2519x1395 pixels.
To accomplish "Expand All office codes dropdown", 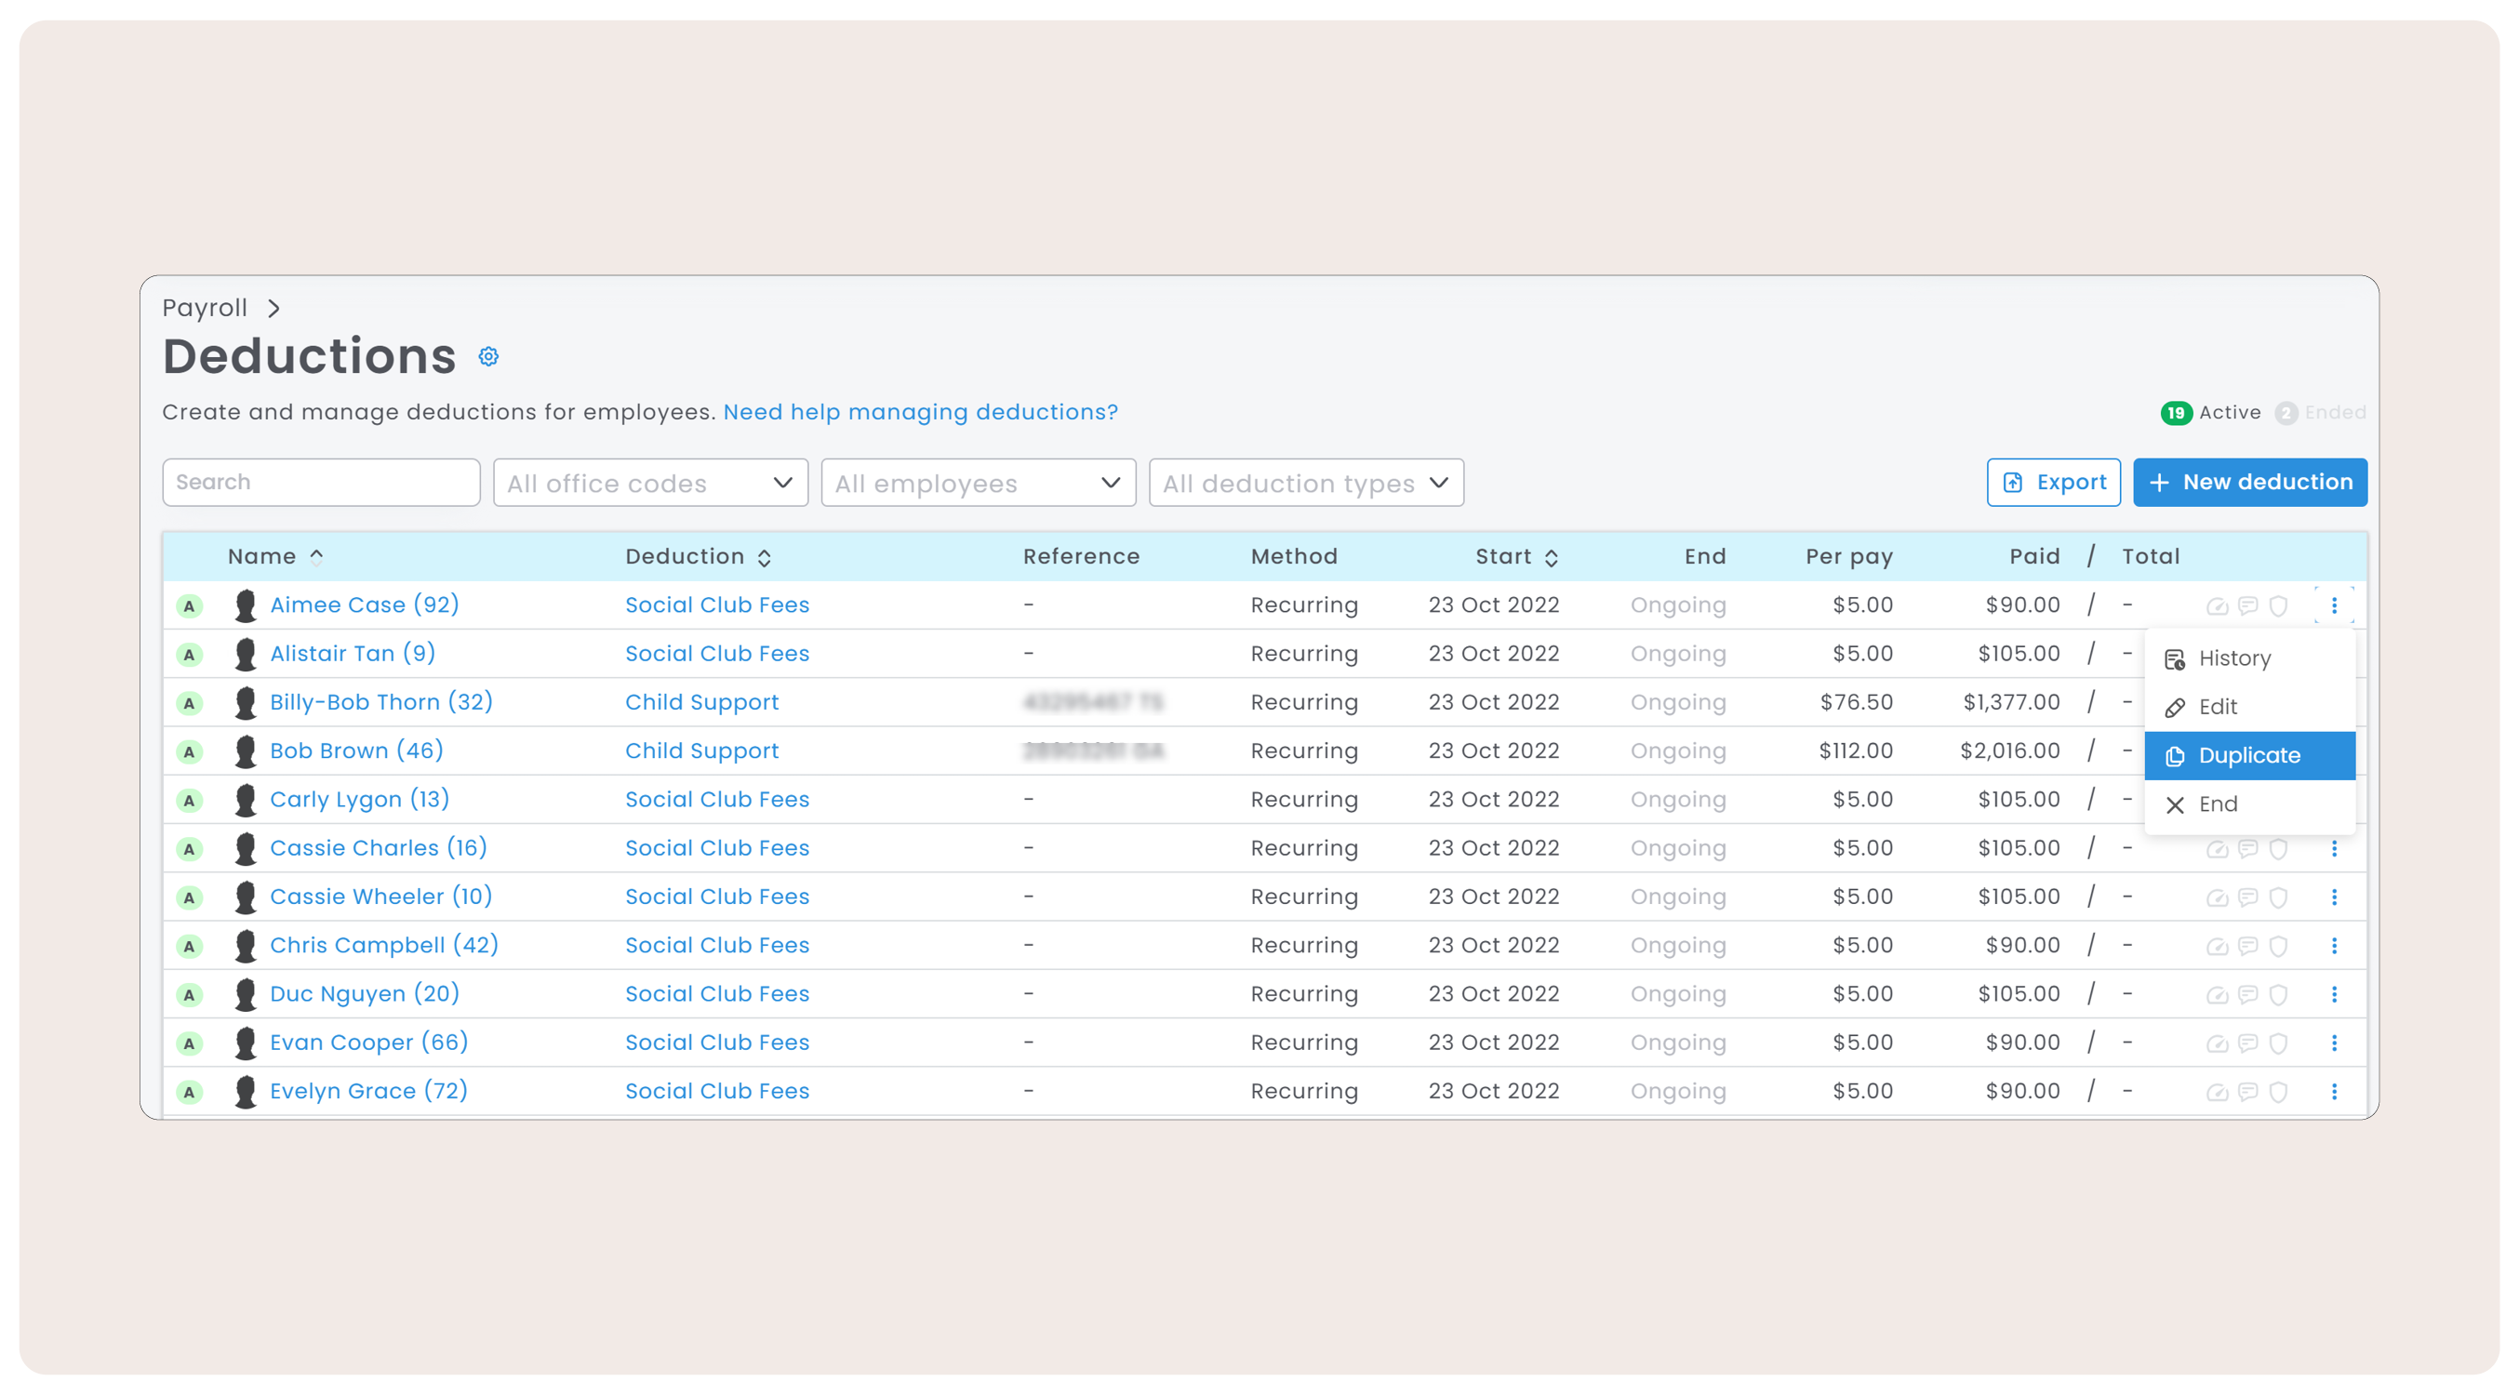I will click(x=650, y=483).
